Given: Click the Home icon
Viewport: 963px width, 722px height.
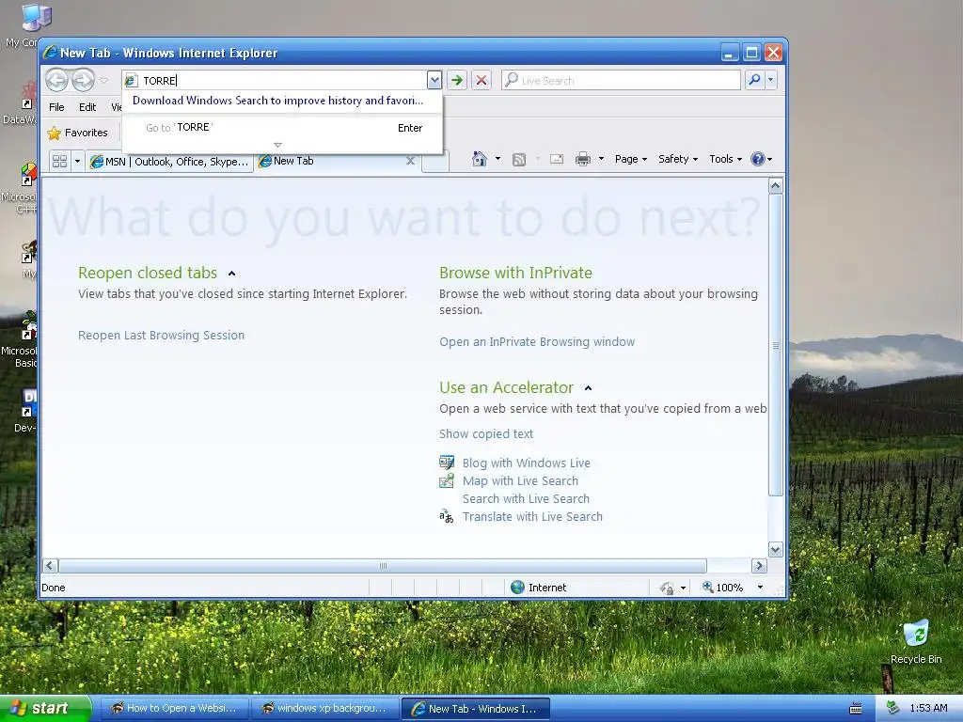Looking at the screenshot, I should (480, 159).
